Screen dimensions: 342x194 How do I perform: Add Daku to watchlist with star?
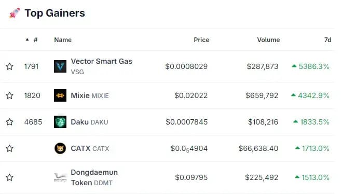9,122
